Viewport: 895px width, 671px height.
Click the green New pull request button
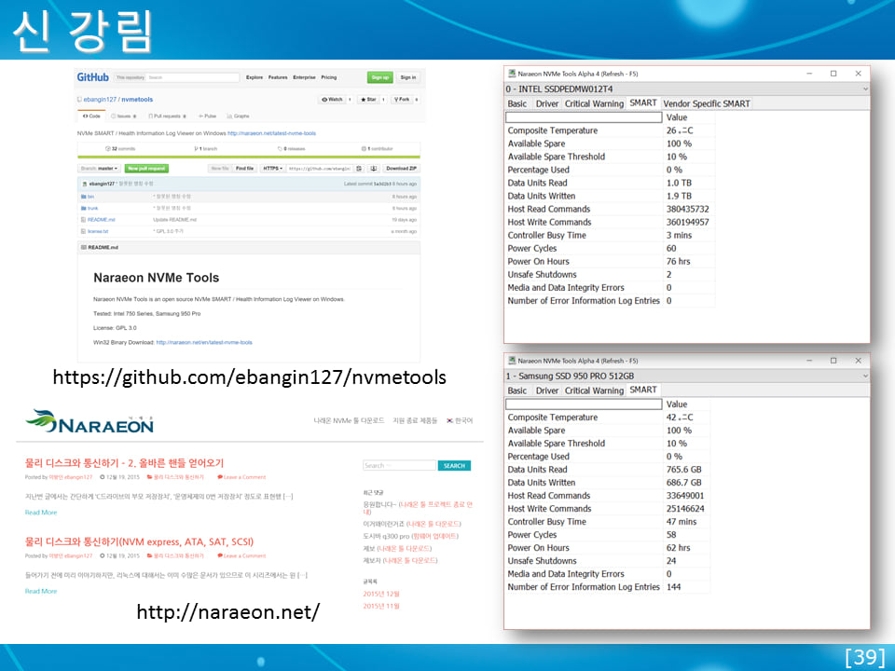coord(146,169)
